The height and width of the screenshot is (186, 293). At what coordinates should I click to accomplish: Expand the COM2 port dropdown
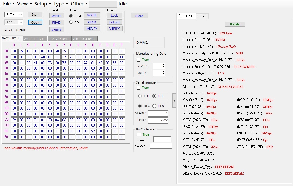(x=21, y=15)
